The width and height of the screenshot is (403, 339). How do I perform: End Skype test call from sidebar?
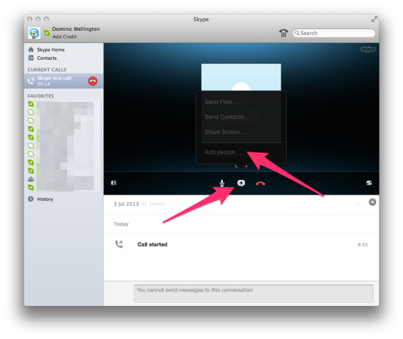point(93,81)
